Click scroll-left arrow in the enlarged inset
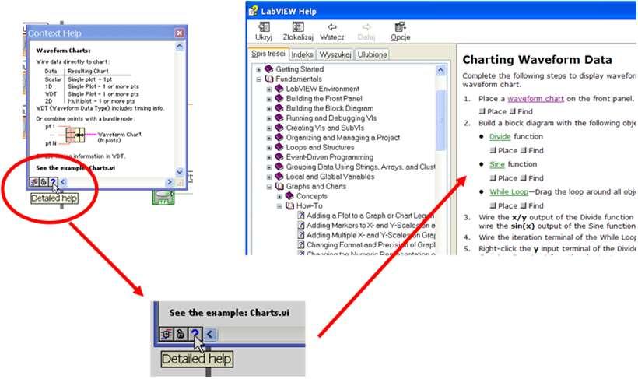The height and width of the screenshot is (379, 638). point(210,334)
